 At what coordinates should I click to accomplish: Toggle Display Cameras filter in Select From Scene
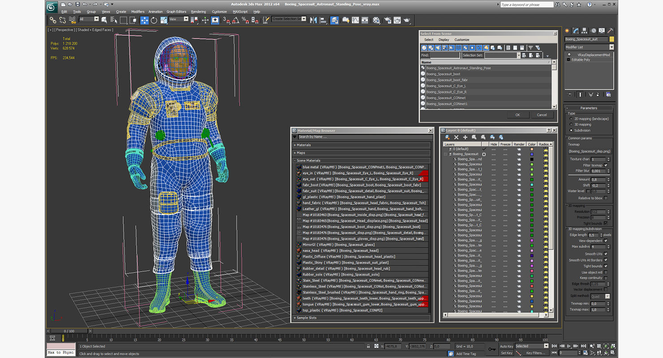pyautogui.click(x=444, y=47)
